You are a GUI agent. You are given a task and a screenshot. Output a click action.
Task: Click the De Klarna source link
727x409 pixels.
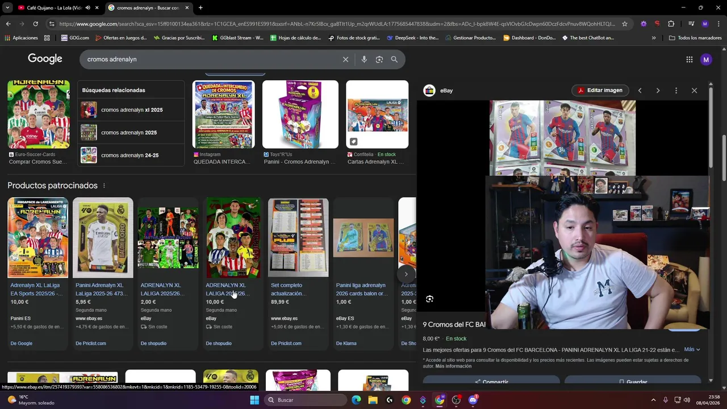[x=346, y=343]
